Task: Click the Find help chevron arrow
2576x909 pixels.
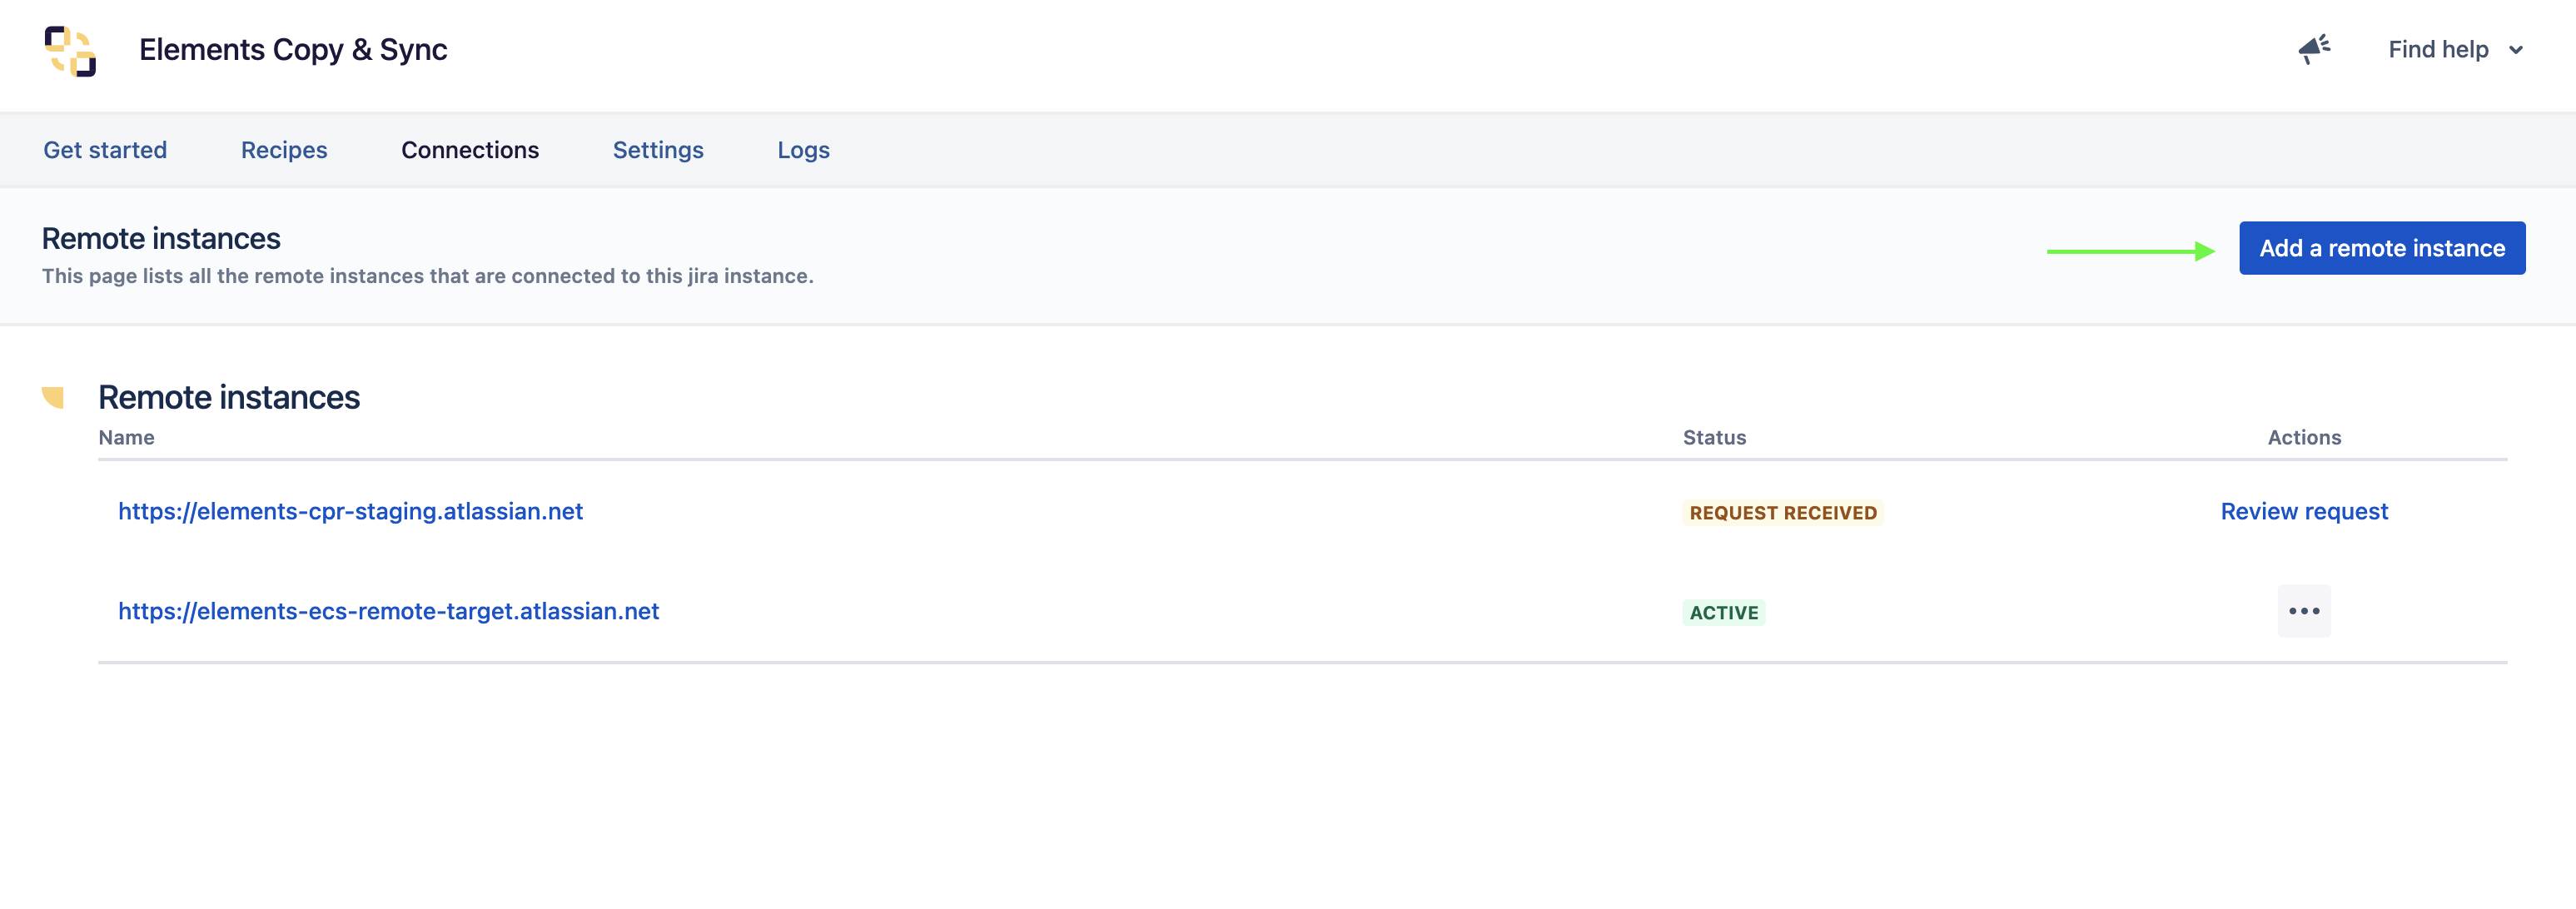Action: tap(2516, 50)
